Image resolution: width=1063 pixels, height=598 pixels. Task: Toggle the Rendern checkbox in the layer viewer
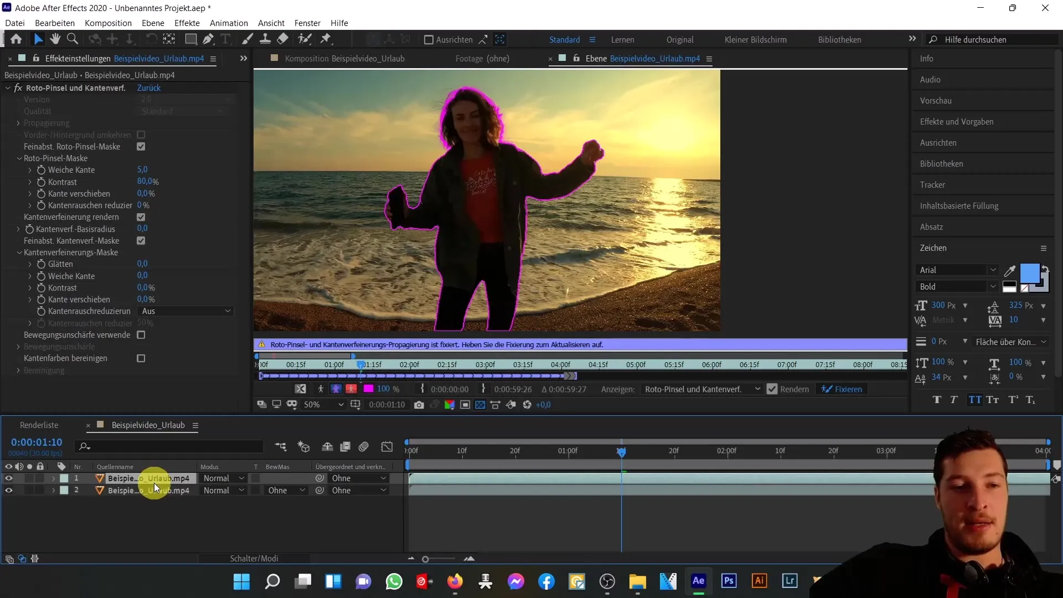point(772,389)
